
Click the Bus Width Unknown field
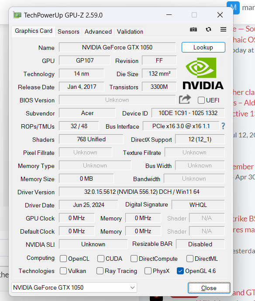(x=200, y=165)
